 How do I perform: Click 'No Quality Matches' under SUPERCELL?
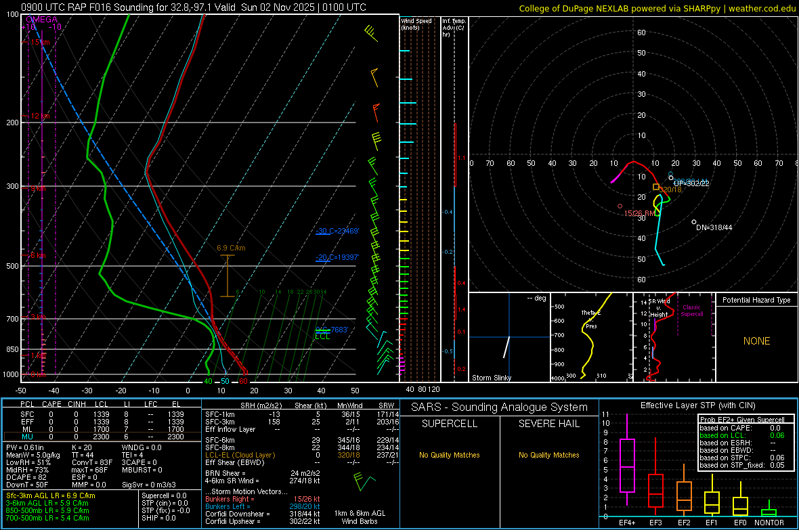click(x=450, y=455)
